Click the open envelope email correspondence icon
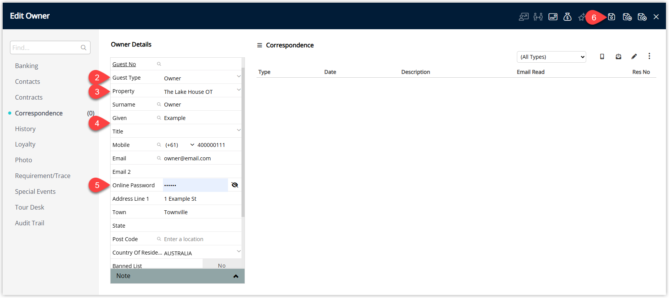Image resolution: width=669 pixels, height=298 pixels. pyautogui.click(x=619, y=57)
